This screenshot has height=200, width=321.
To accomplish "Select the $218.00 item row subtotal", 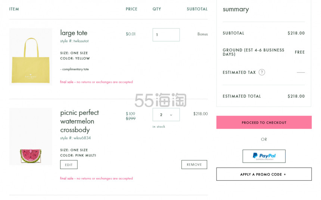I will coord(200,114).
